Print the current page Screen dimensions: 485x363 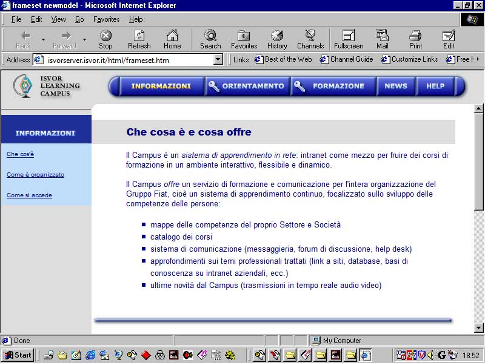(x=415, y=39)
